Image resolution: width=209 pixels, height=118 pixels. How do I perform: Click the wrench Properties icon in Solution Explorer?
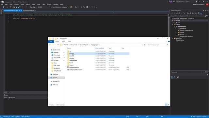[198, 13]
